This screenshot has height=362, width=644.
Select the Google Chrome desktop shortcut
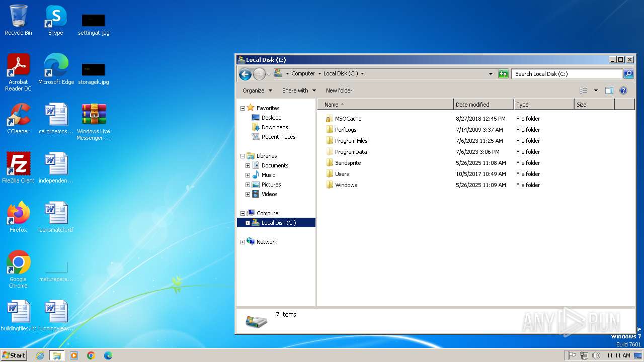click(x=18, y=269)
